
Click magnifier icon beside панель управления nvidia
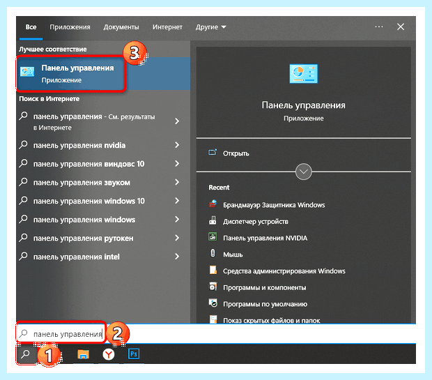click(24, 144)
